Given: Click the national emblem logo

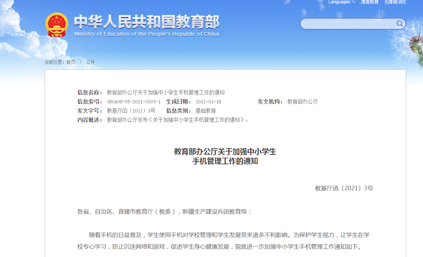Looking at the screenshot, I should coord(57,25).
